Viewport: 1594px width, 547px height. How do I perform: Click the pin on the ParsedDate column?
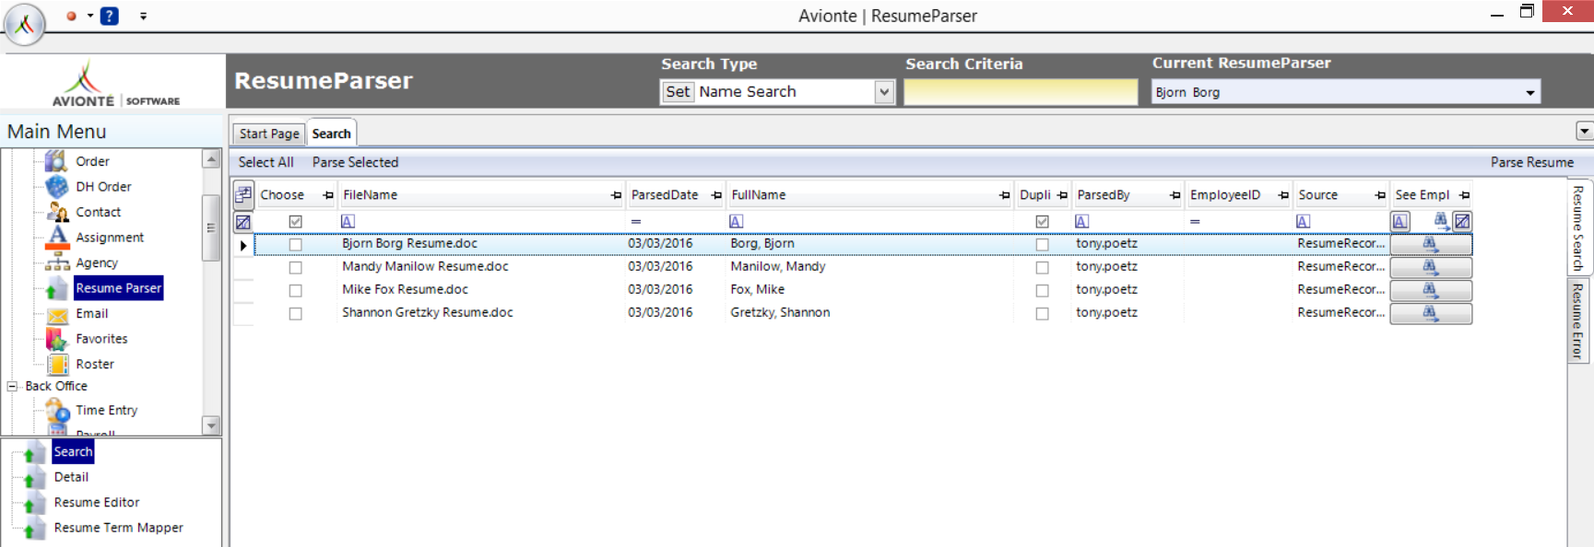point(716,195)
